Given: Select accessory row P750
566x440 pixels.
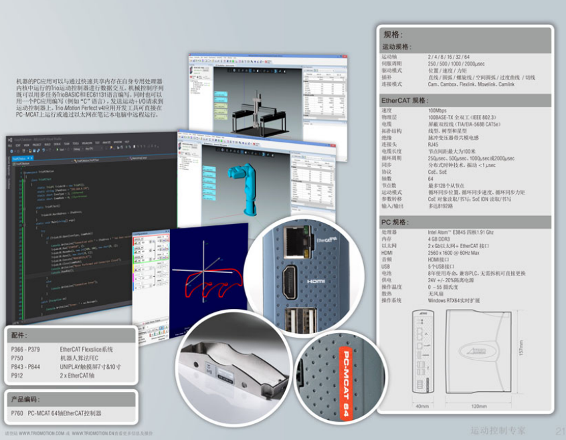Looking at the screenshot, I should pos(54,358).
